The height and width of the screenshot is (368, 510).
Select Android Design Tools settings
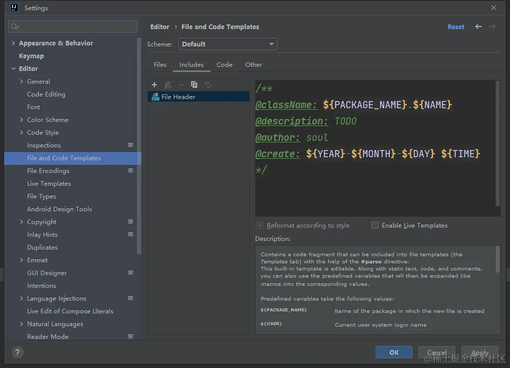pyautogui.click(x=59, y=209)
